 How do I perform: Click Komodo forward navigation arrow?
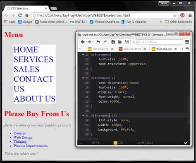pos(89,42)
